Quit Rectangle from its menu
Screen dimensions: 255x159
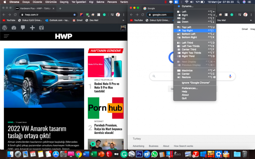click(x=195, y=98)
